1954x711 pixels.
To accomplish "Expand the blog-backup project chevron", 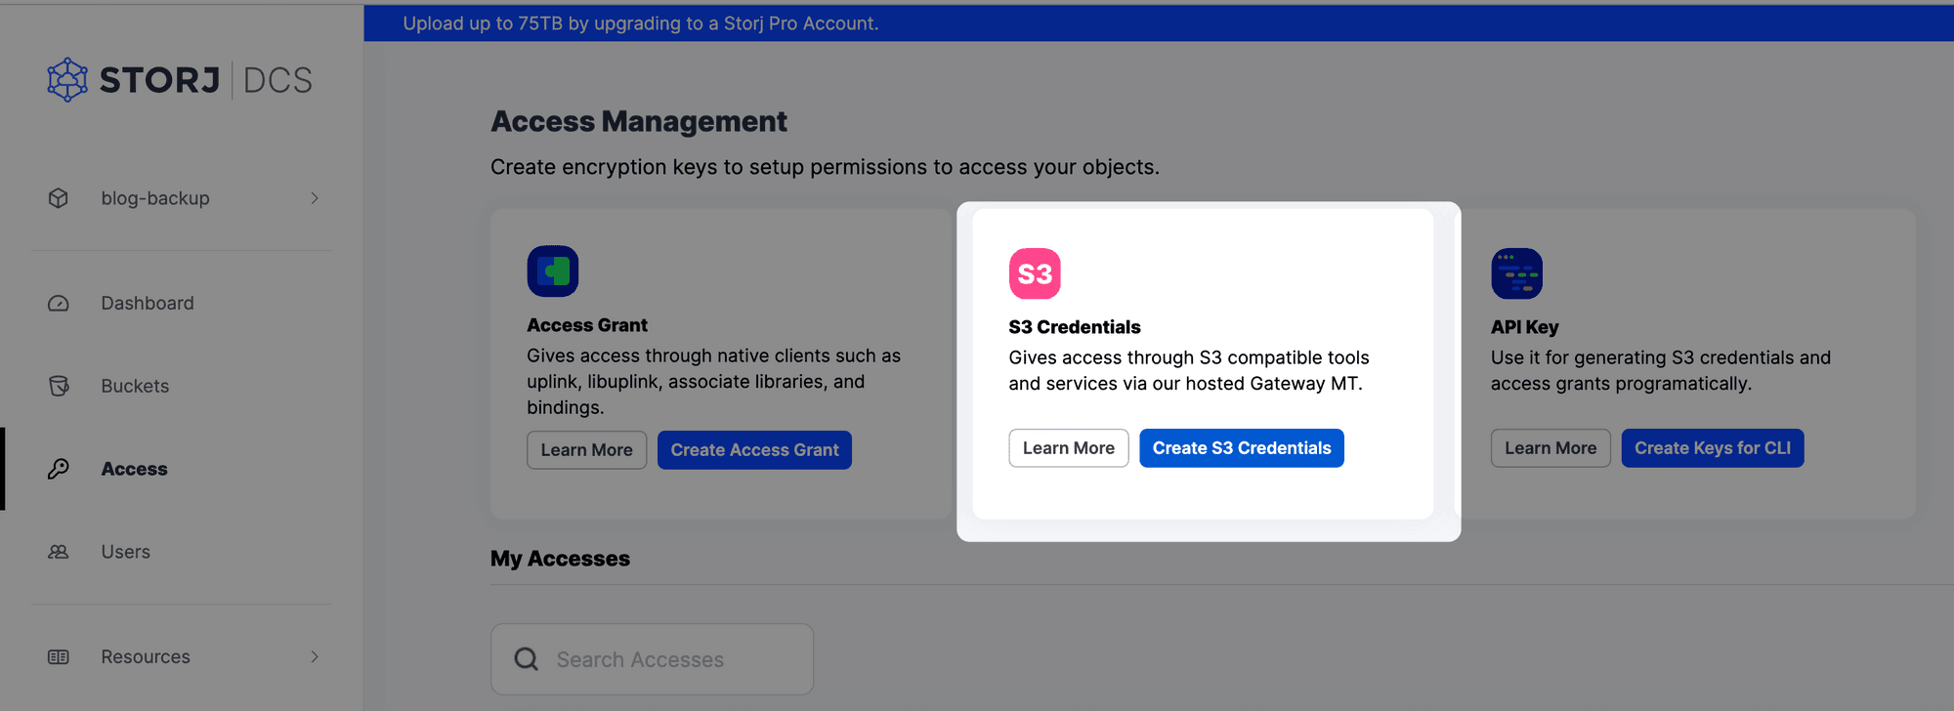I will pos(315,198).
